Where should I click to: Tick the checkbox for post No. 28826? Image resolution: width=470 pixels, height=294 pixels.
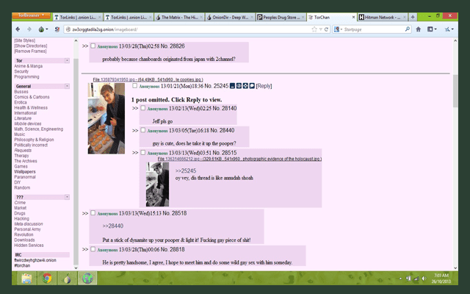click(x=93, y=46)
